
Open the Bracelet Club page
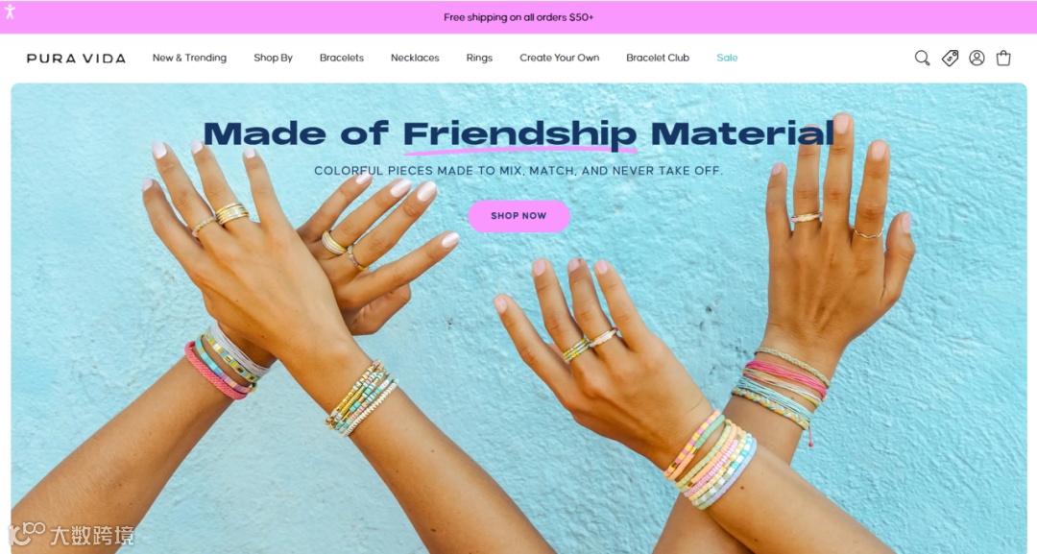coord(658,58)
